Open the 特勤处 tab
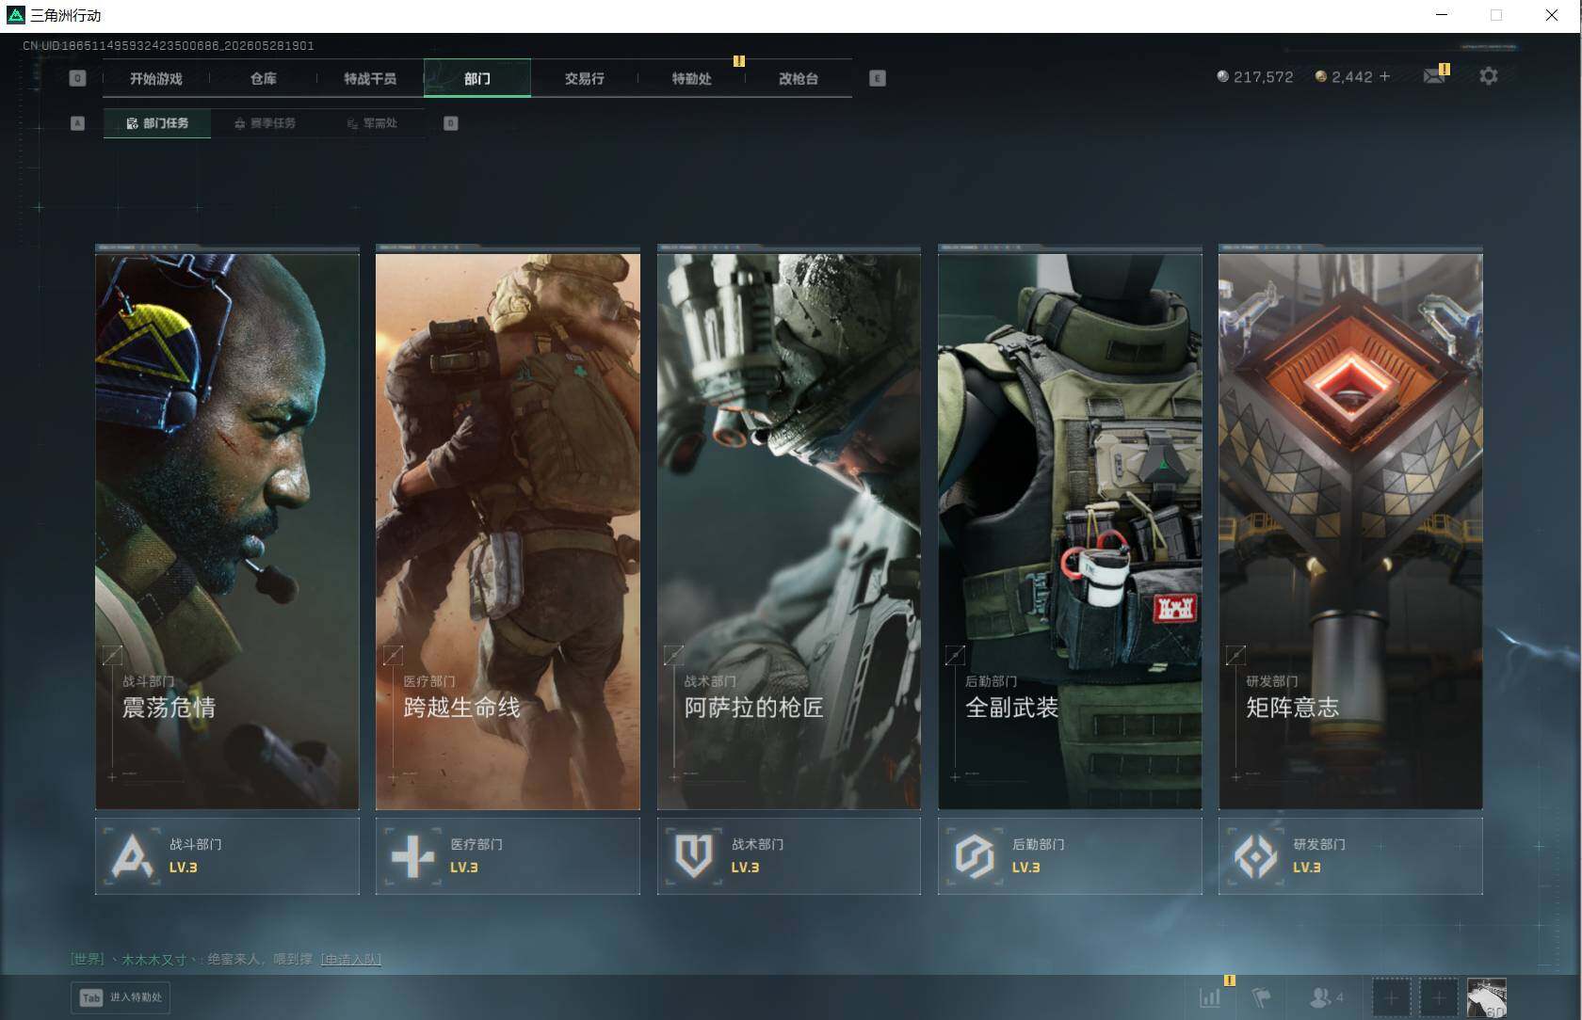This screenshot has height=1020, width=1582. (691, 78)
